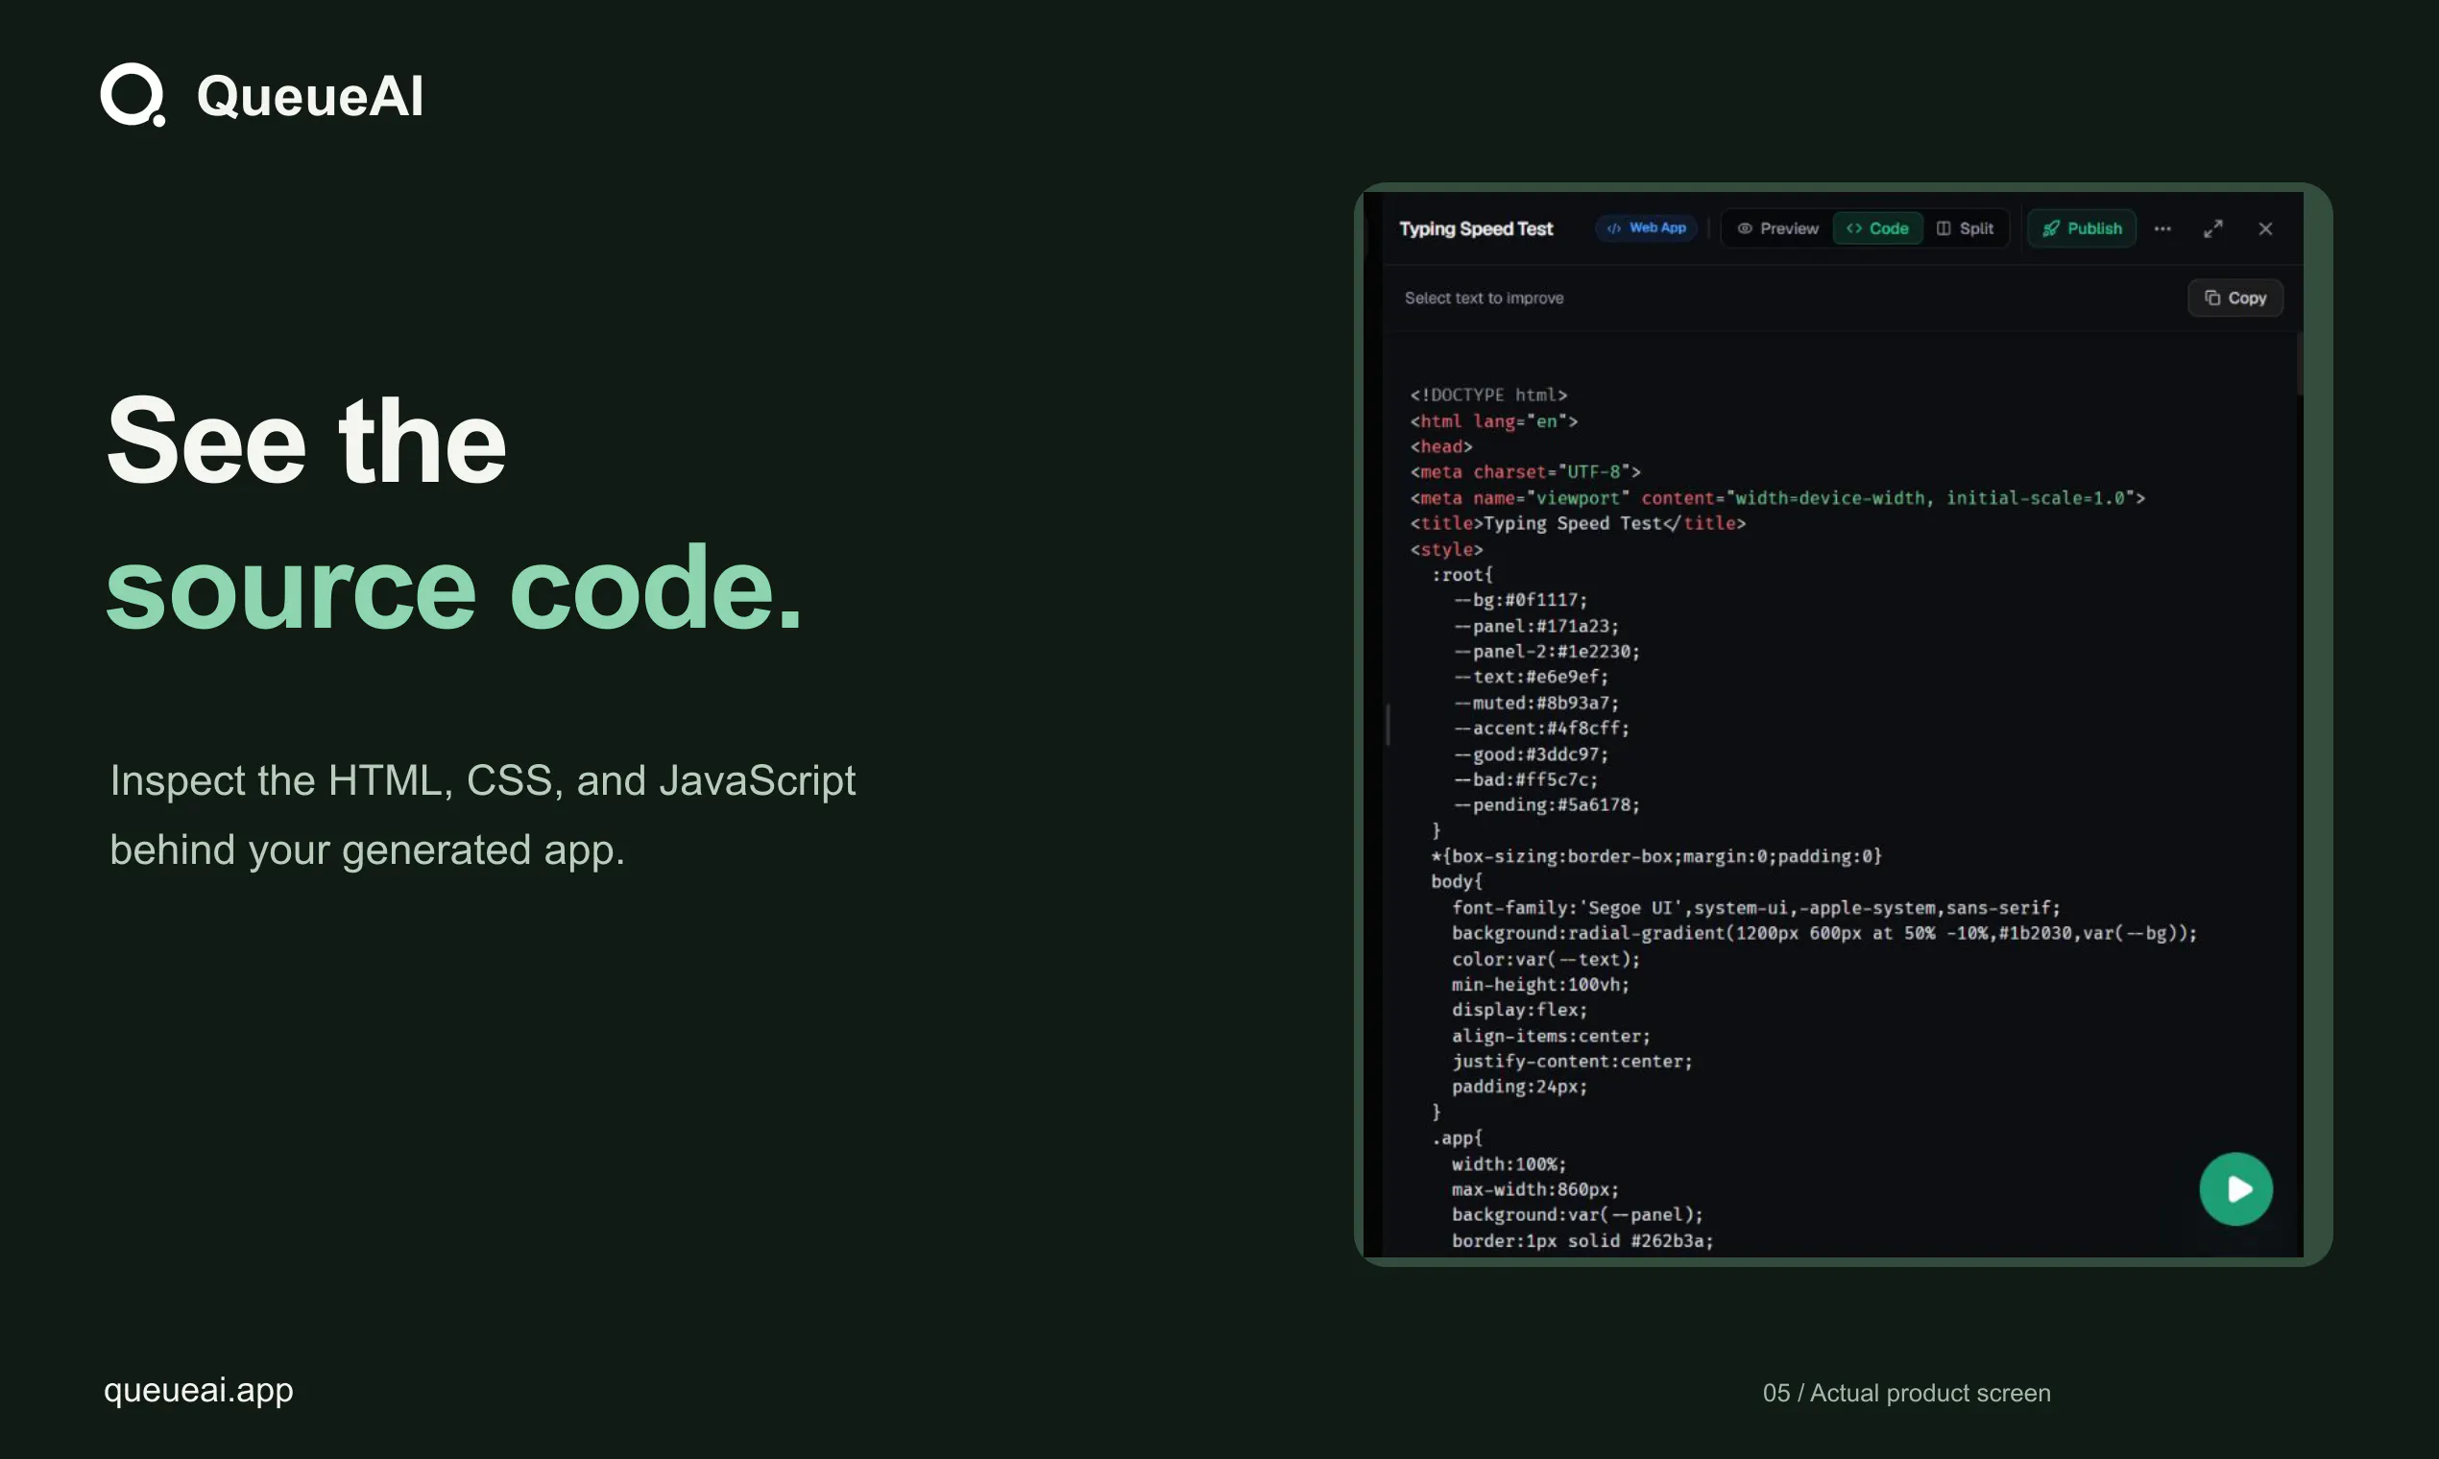Click the '<style>' tag line

[1446, 549]
